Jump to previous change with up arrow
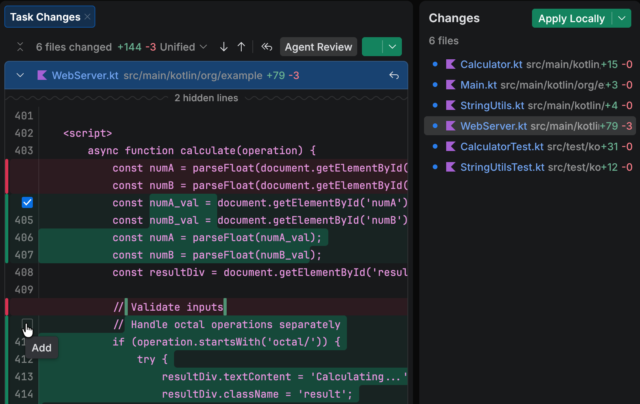The image size is (640, 404). (241, 47)
